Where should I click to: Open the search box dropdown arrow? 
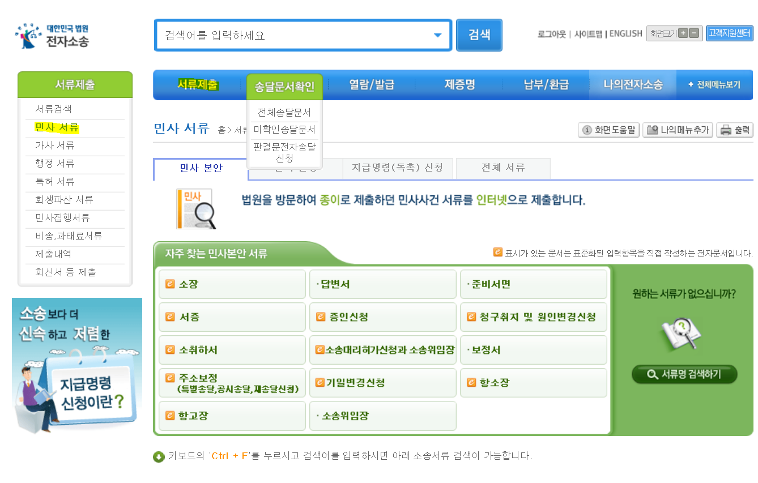coord(437,35)
